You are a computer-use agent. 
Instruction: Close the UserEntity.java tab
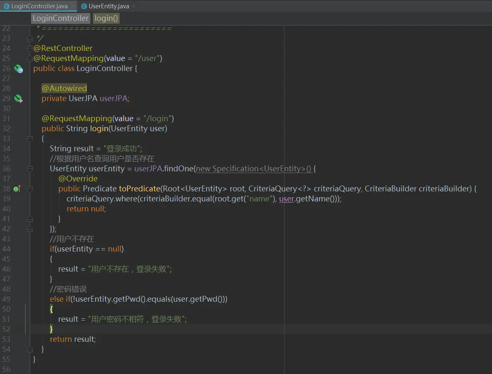click(x=133, y=6)
